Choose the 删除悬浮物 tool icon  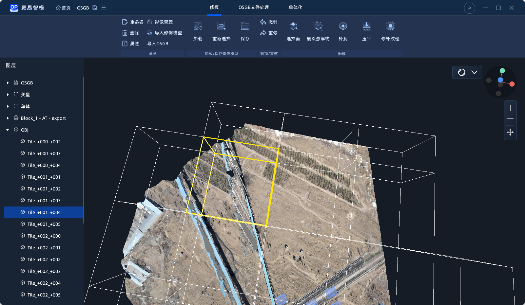(318, 27)
